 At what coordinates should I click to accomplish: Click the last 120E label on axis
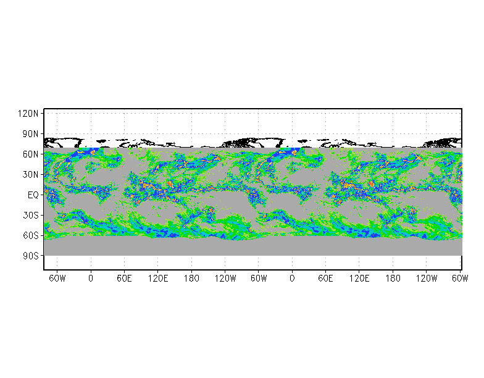pos(359,278)
